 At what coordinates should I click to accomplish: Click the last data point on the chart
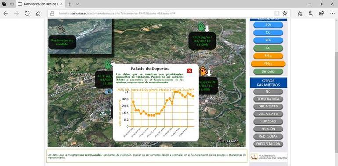click(x=193, y=96)
